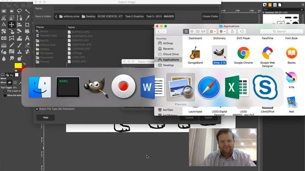Viewport: 305px width, 171px height.
Task: Switch to Microsoft Word in app switcher
Action: tap(152, 87)
